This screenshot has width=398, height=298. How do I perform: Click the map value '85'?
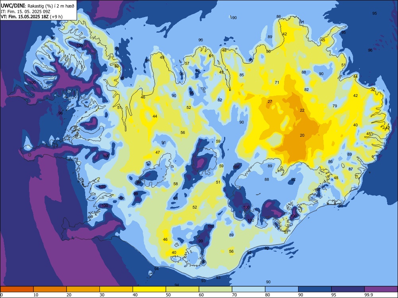242,75
